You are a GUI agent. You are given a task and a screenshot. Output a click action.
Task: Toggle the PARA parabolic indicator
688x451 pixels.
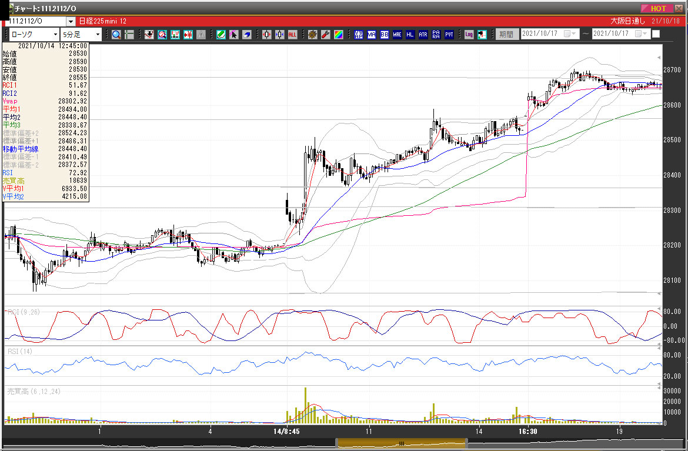click(436, 34)
